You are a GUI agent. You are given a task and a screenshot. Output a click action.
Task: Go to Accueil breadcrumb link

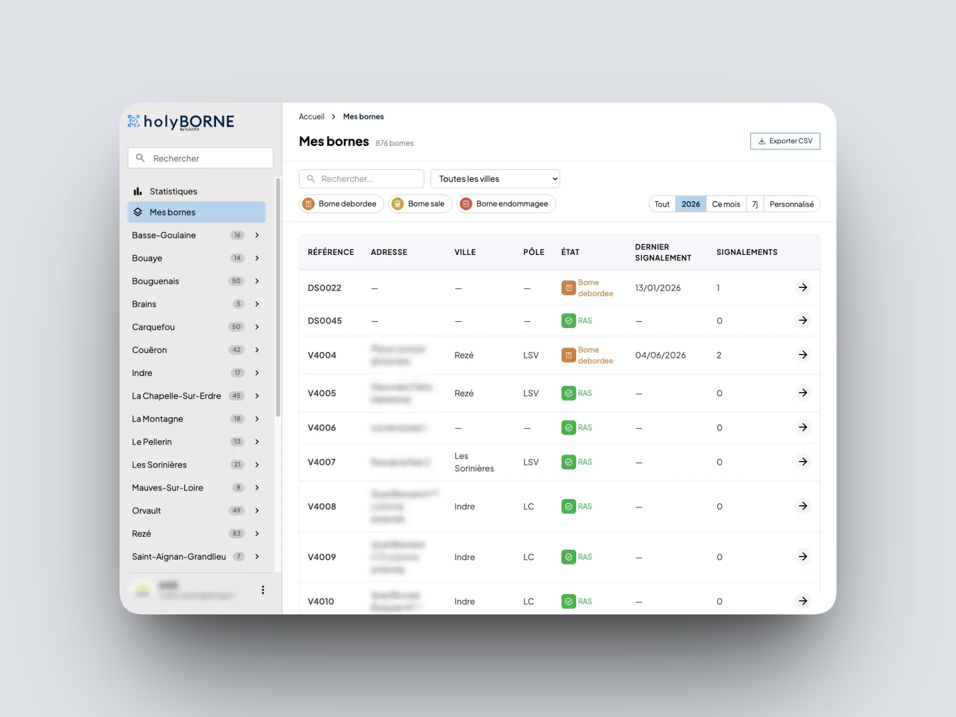click(x=312, y=117)
